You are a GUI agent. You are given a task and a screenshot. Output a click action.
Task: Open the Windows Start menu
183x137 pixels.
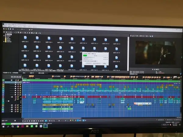pos(3,127)
